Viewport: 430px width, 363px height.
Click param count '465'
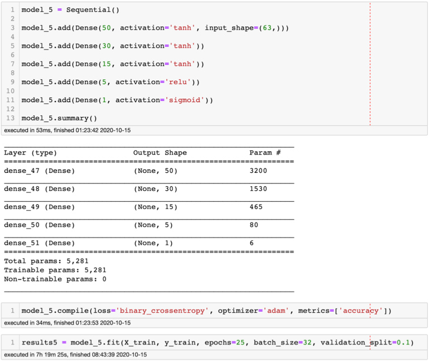click(256, 207)
